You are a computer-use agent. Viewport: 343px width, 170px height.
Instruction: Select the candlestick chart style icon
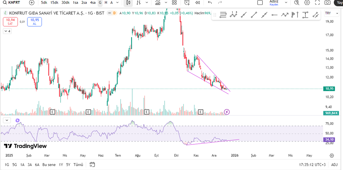click(x=128, y=3)
